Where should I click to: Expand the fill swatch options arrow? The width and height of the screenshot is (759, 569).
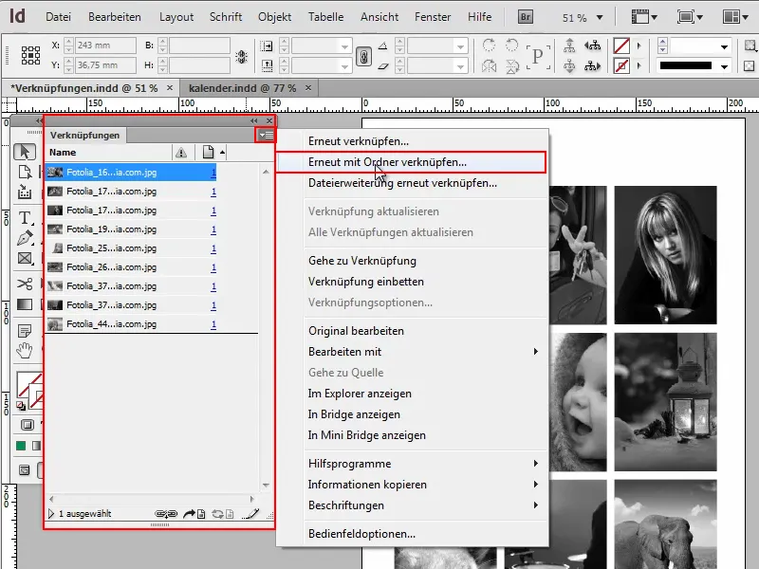tap(639, 46)
